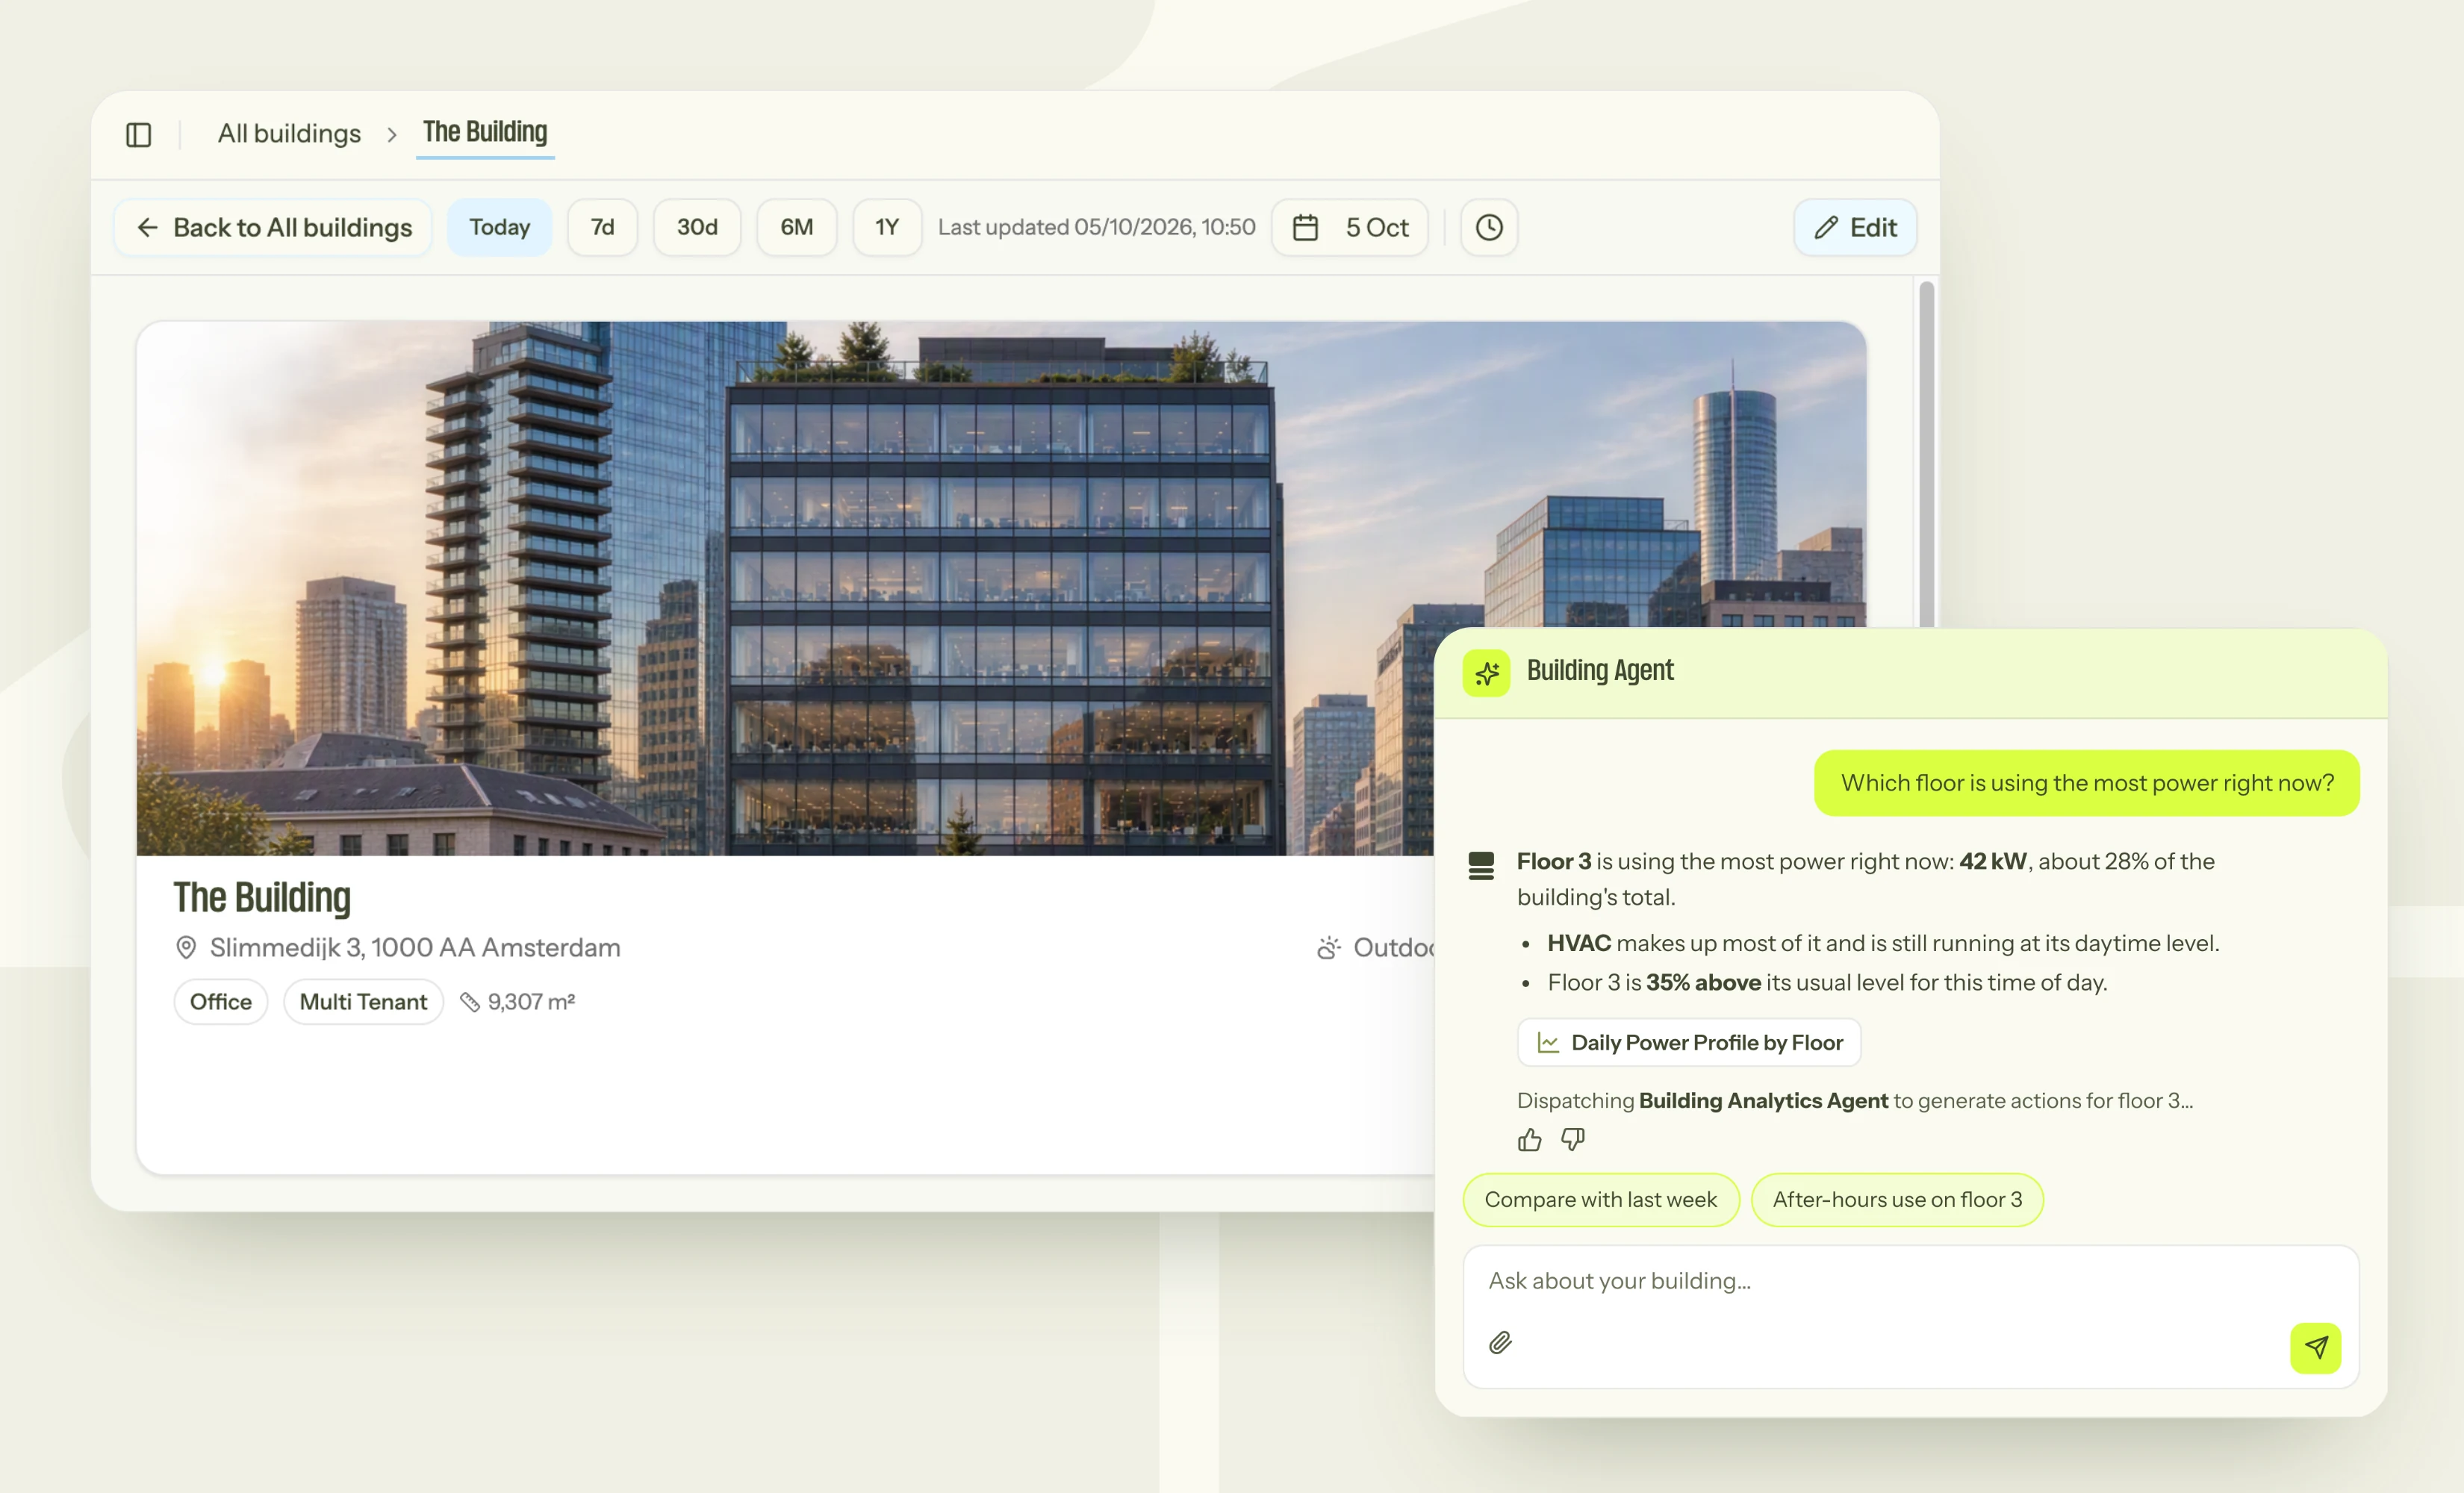Give thumbs down to the agent reply
This screenshot has height=1493, width=2464.
(x=1573, y=1140)
